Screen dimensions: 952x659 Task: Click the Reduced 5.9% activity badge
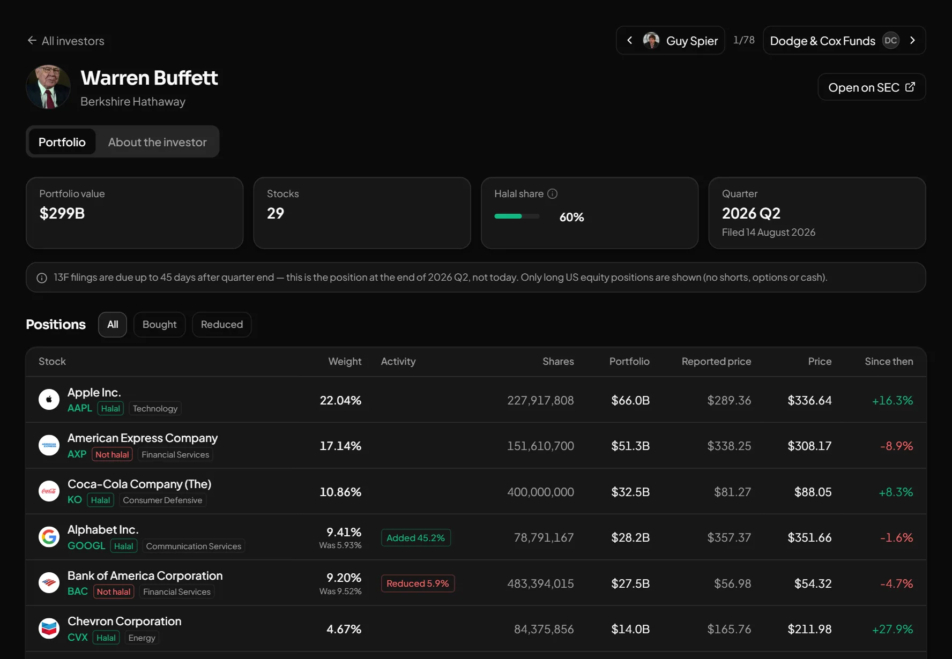[x=418, y=583]
